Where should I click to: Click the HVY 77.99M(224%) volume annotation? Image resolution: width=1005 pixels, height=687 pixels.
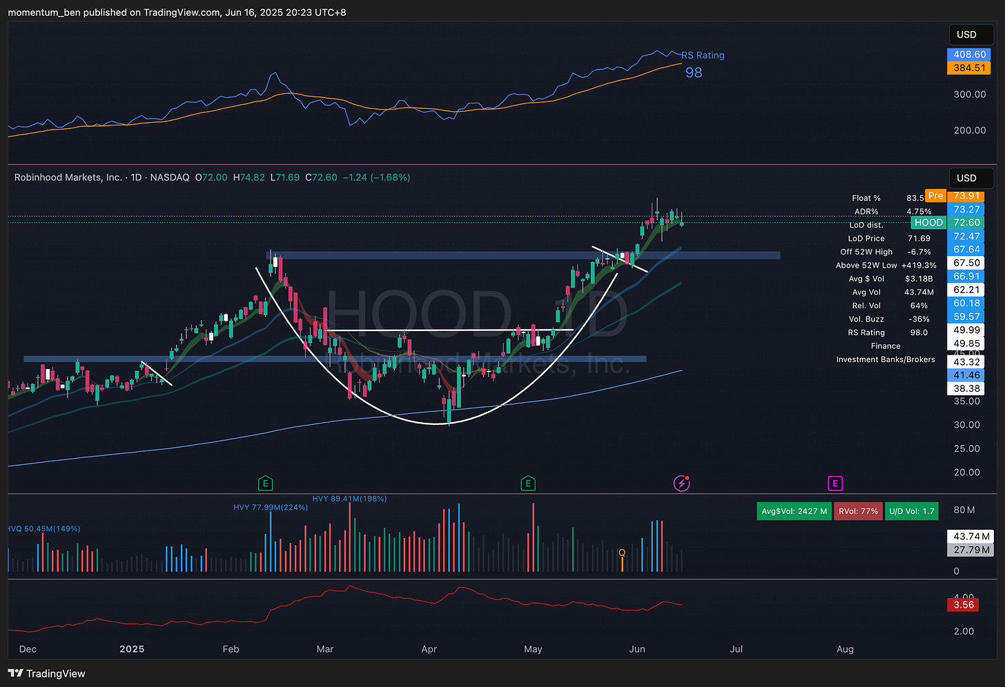(271, 507)
